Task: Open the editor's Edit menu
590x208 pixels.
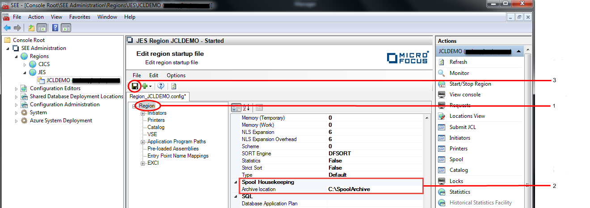Action: click(x=154, y=75)
